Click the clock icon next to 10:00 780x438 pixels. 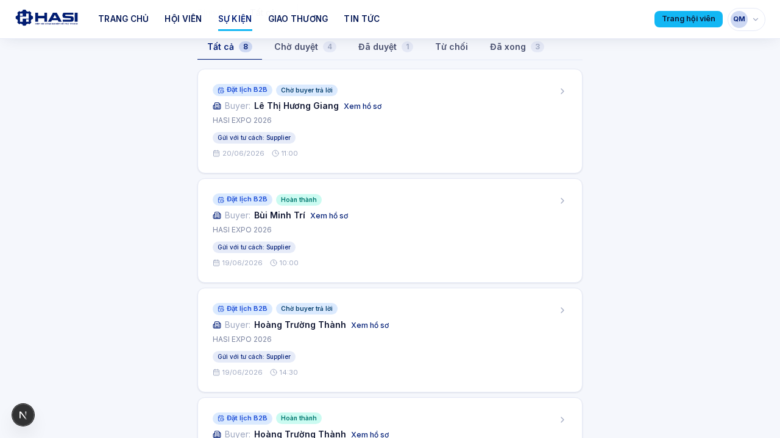point(274,263)
